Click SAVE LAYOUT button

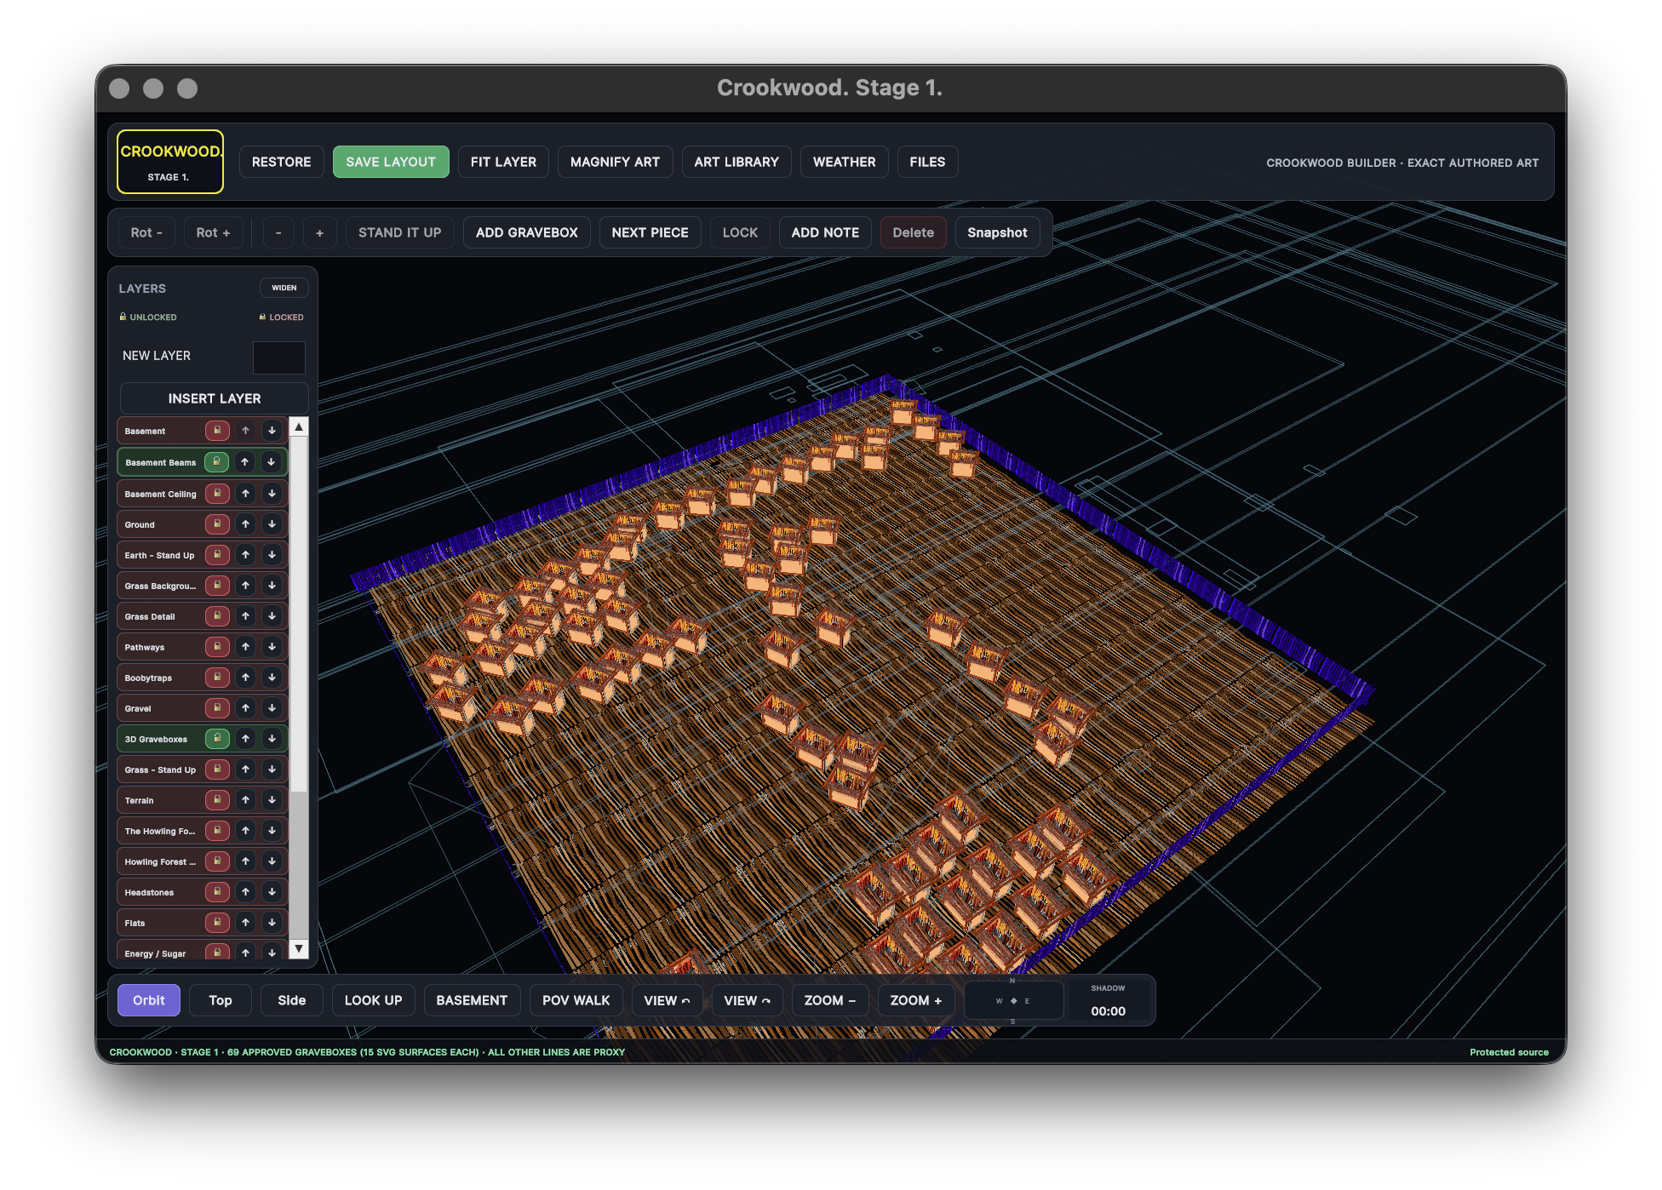pos(391,162)
